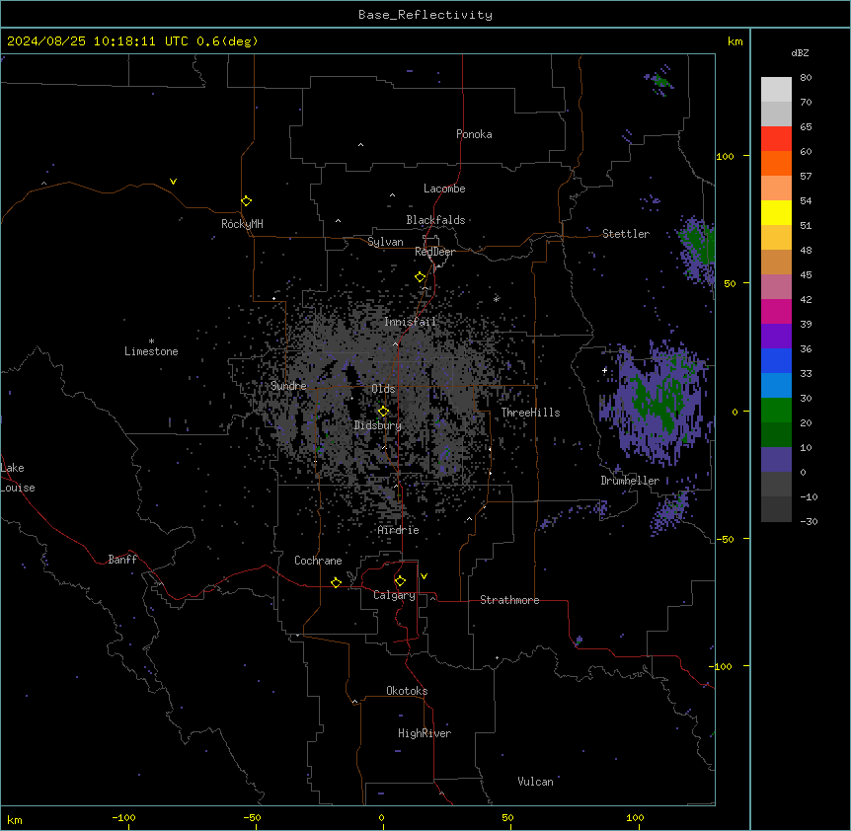851x831 pixels.
Task: Click the asterisk marker above Limestone
Action: point(151,341)
